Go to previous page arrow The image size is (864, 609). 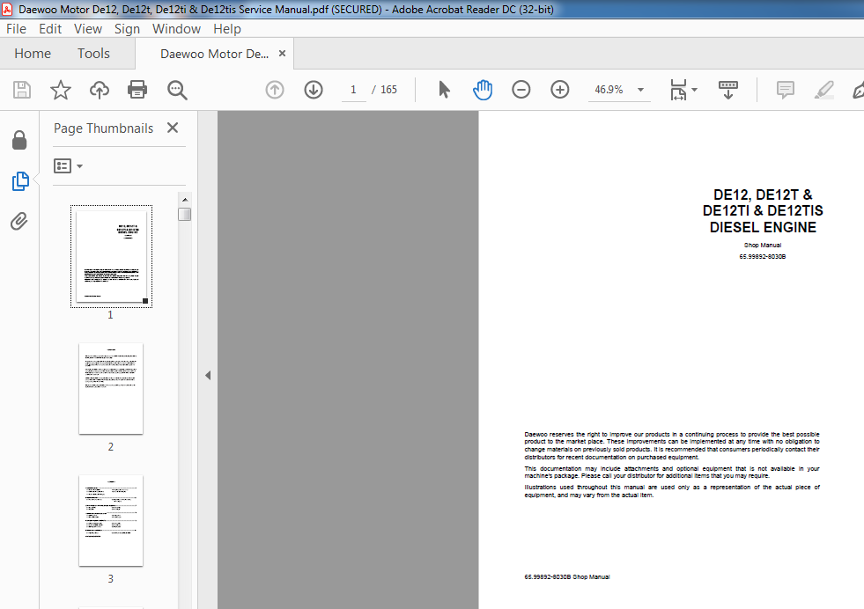point(275,90)
